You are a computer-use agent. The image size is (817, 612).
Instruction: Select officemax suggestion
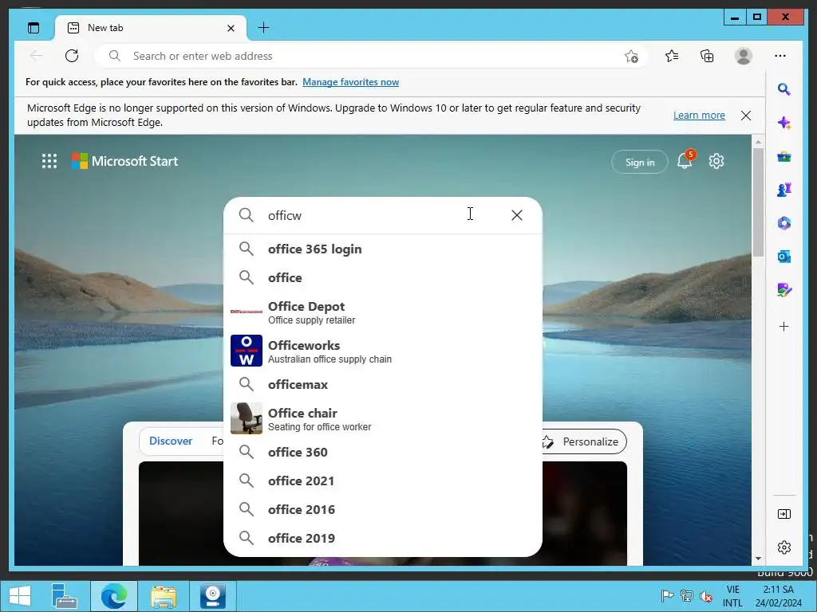pos(383,384)
